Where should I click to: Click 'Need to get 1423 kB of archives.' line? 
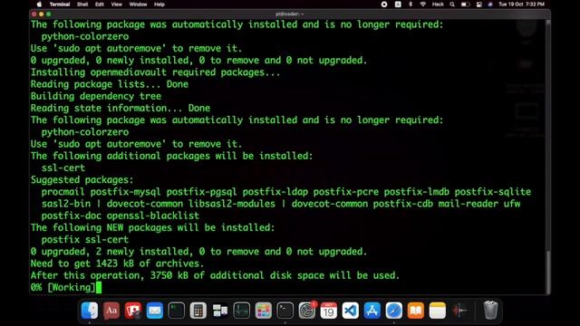(117, 264)
